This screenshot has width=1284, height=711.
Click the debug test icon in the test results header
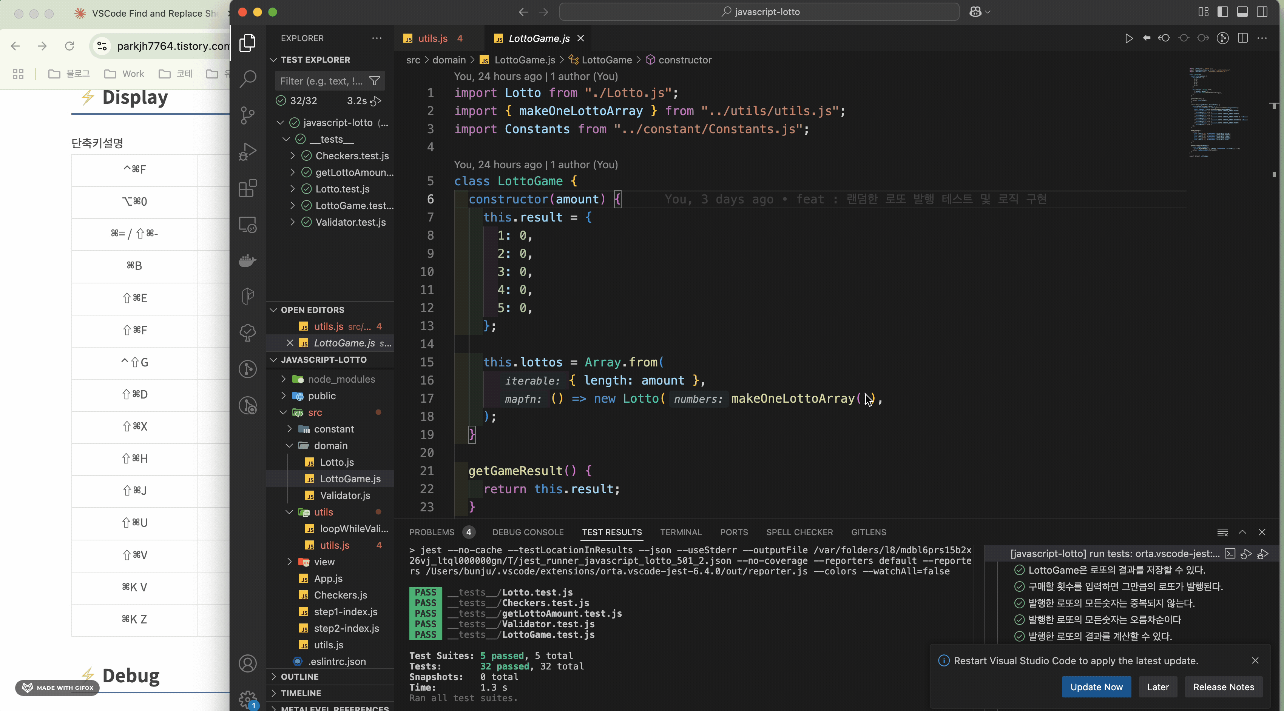[1263, 554]
